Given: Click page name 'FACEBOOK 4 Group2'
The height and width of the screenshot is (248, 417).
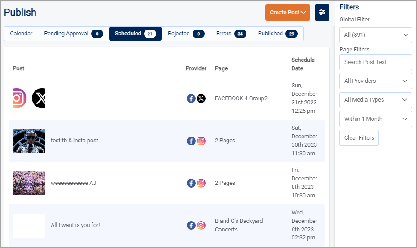Looking at the screenshot, I should click(241, 98).
